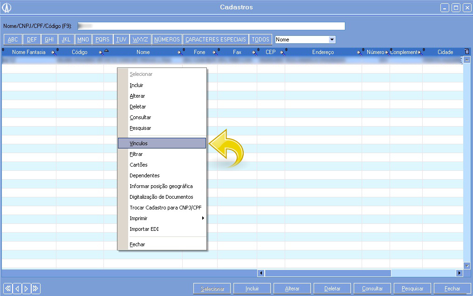This screenshot has height=296, width=473.
Task: Jump to last record arrow button
Action: coord(35,289)
